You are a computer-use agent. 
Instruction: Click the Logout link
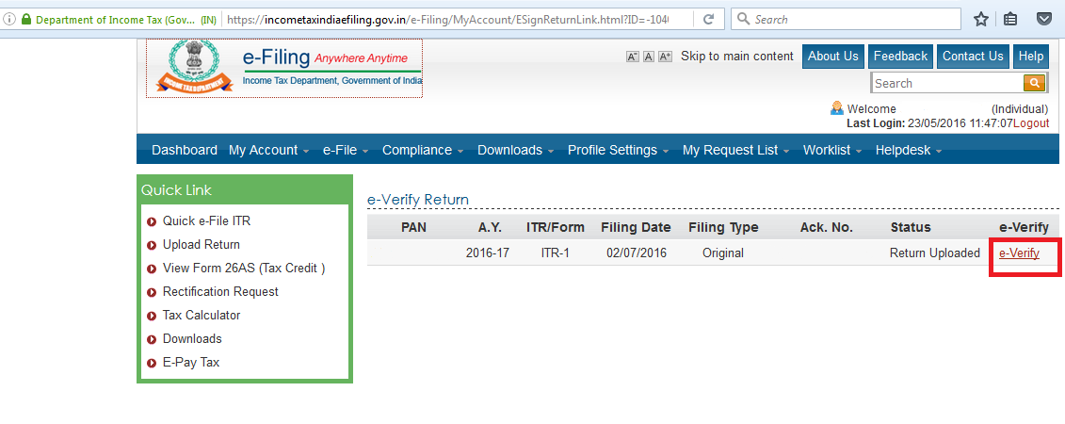point(1031,123)
